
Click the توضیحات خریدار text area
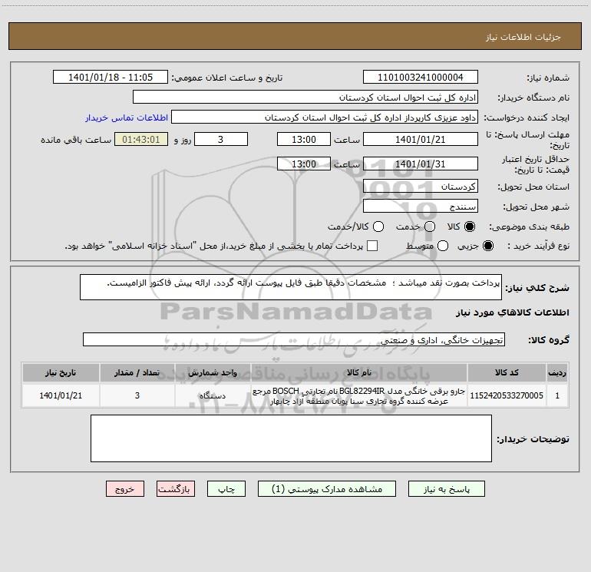pos(291,438)
